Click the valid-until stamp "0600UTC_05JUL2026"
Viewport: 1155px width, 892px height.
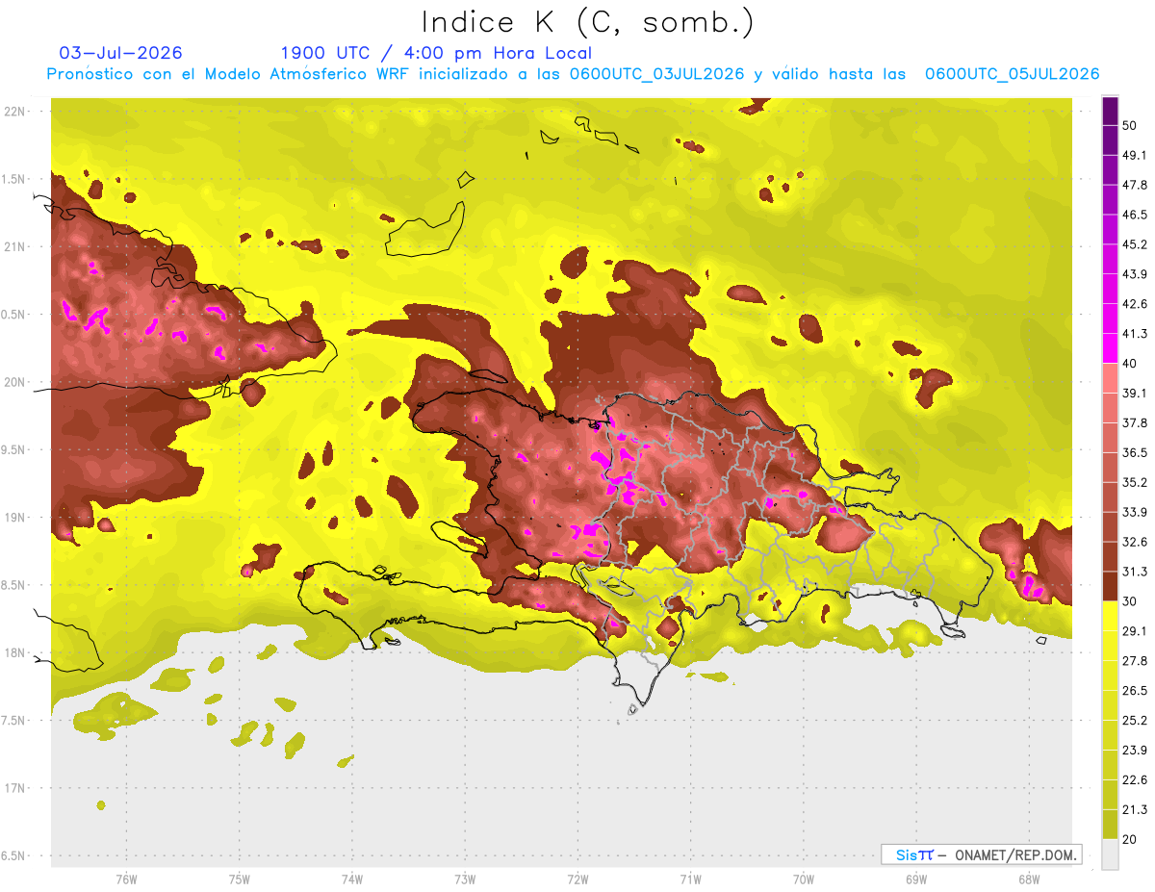click(x=1012, y=74)
